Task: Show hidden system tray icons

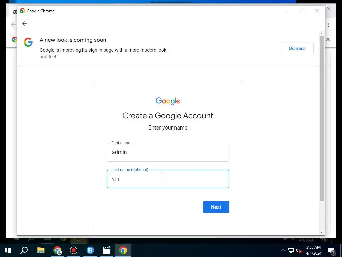Action: tap(283, 250)
